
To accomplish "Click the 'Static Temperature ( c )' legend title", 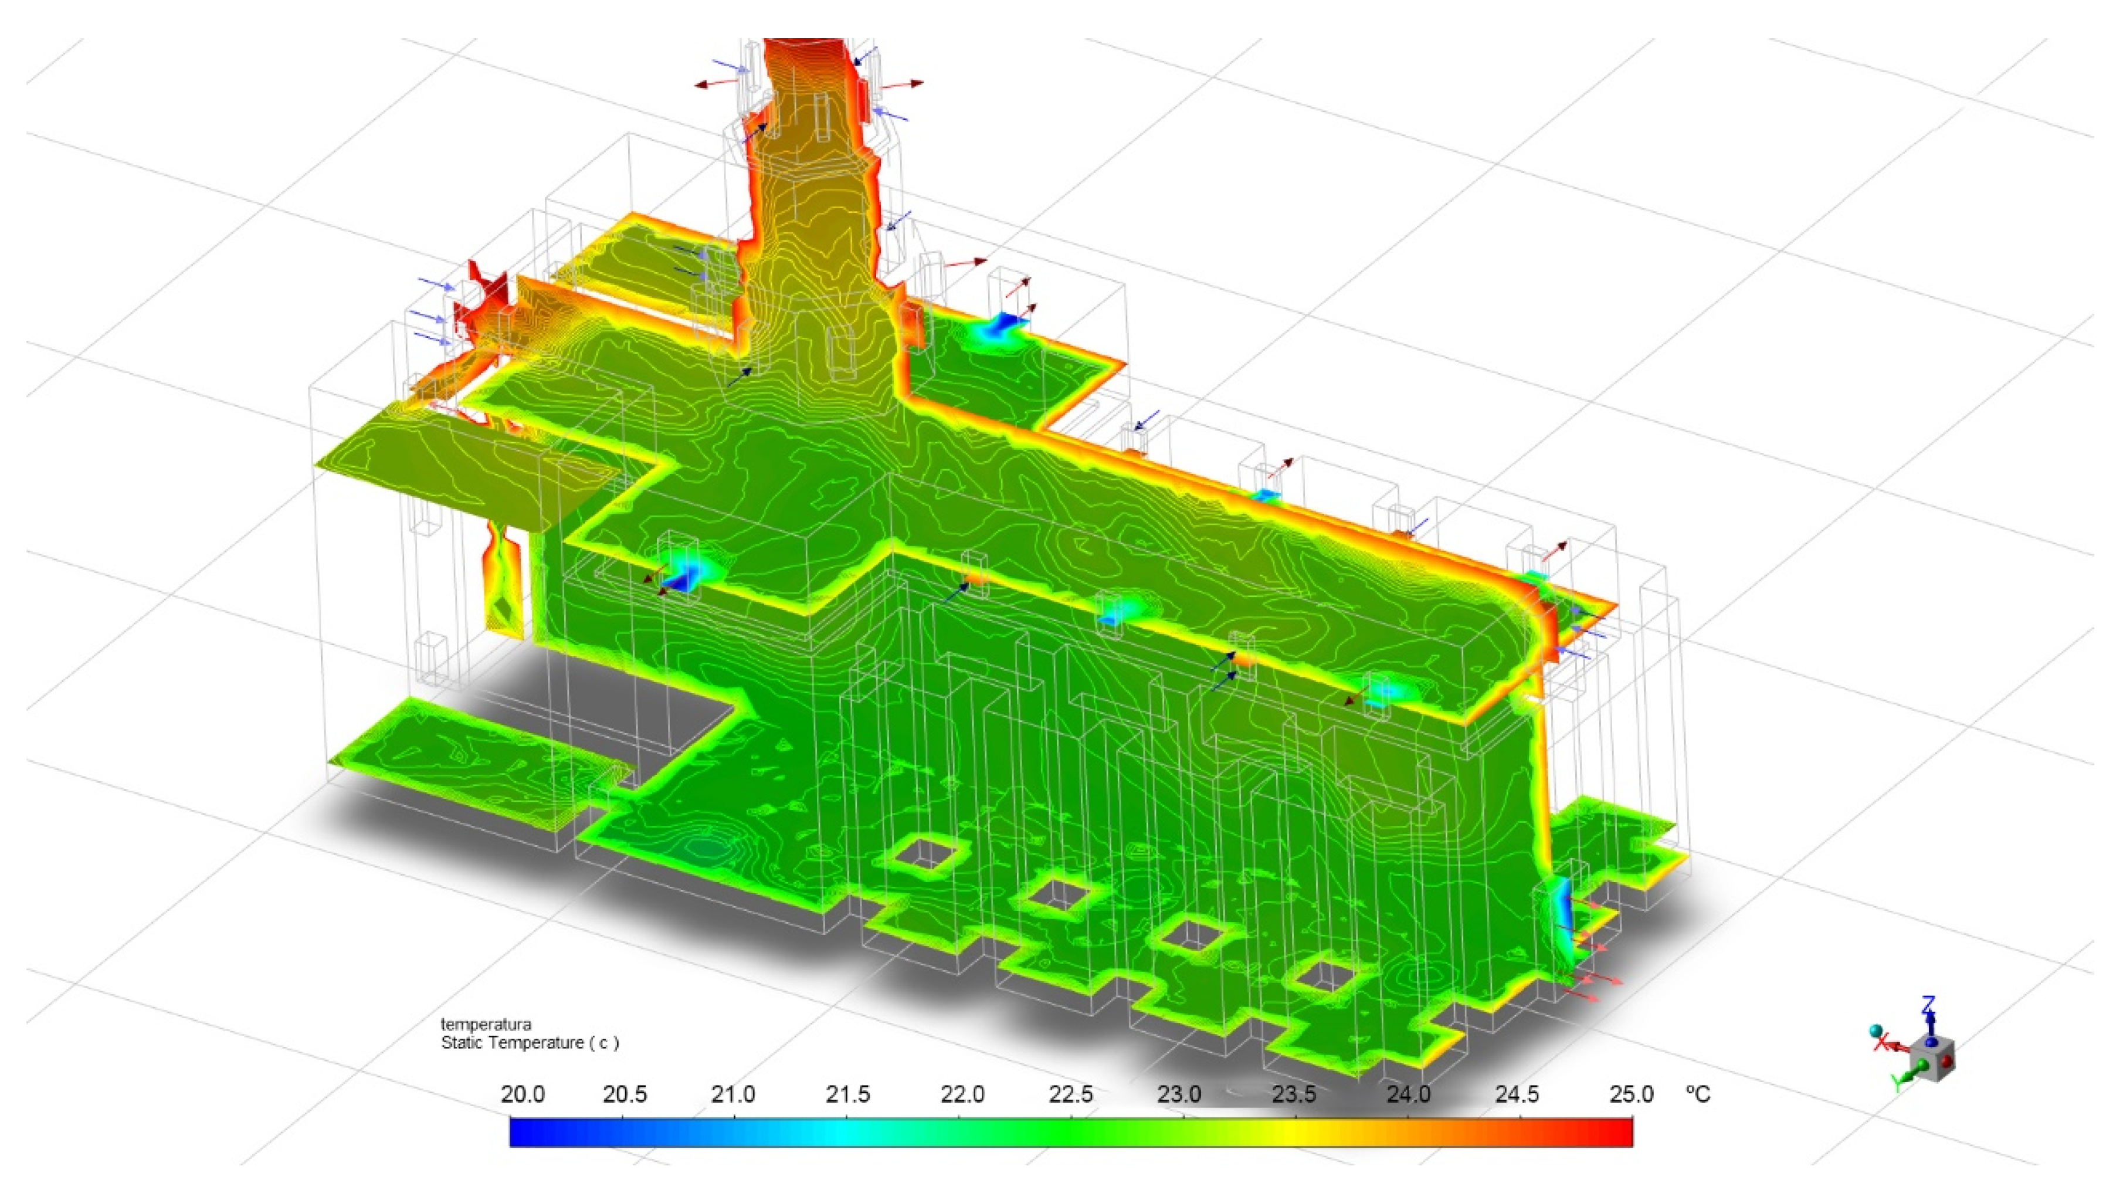I will 530,1042.
